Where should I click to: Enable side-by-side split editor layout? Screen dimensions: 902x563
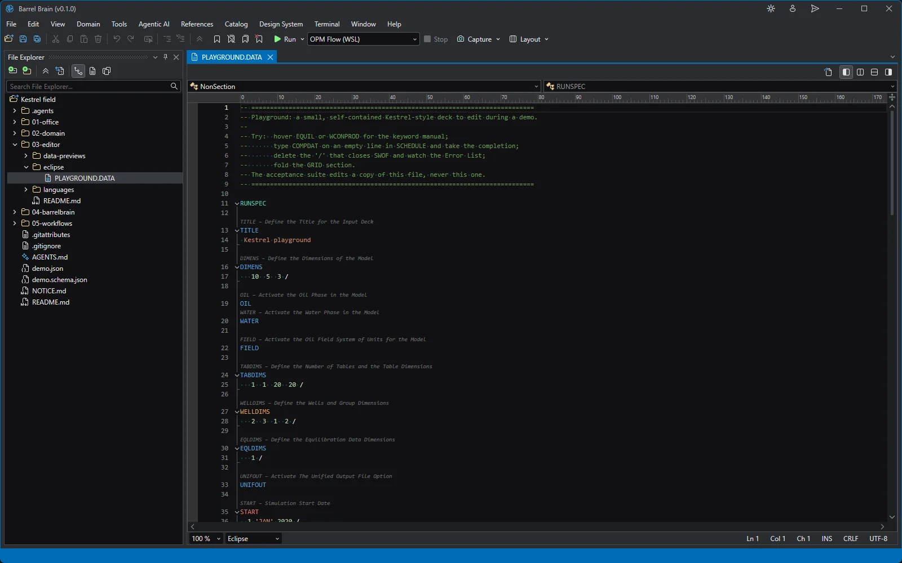[860, 72]
